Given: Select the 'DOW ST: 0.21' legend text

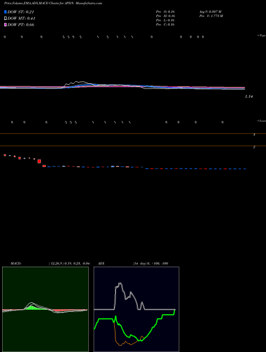Looking at the screenshot, I should [21, 12].
